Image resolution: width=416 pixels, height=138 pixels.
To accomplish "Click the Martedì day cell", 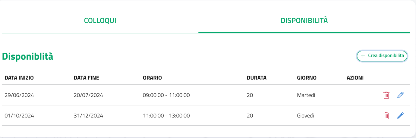I will coord(306,95).
